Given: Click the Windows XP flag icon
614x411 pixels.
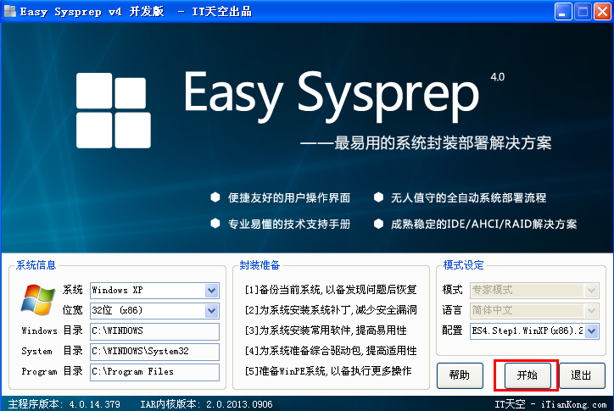Looking at the screenshot, I should [x=36, y=299].
